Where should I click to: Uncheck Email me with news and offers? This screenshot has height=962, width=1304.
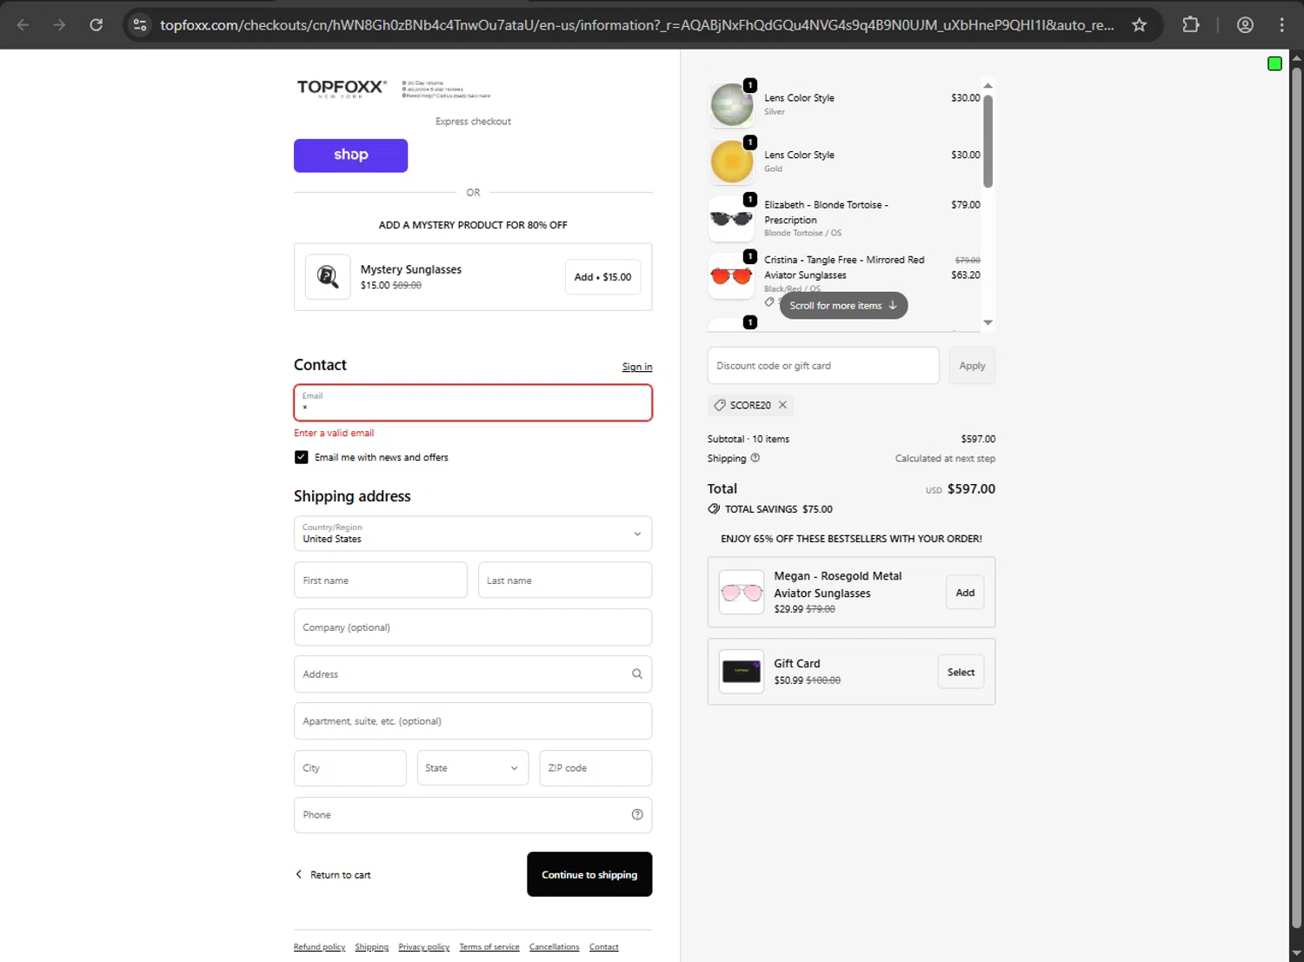pos(302,457)
